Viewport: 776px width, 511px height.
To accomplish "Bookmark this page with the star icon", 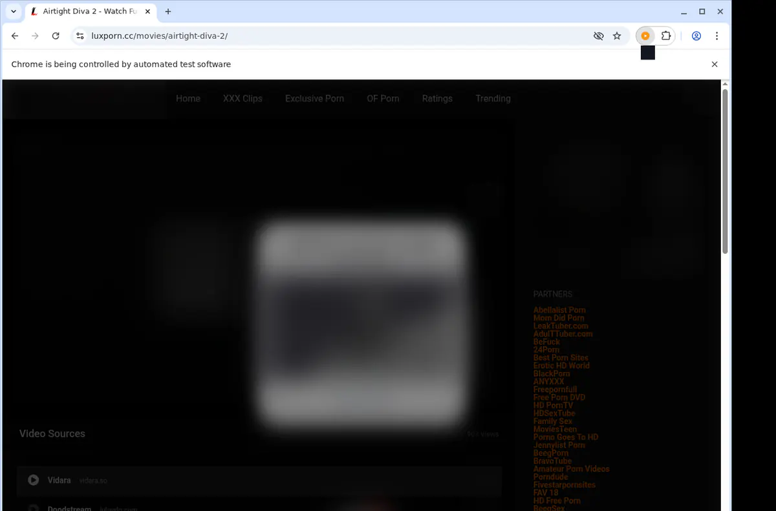I will click(x=617, y=36).
